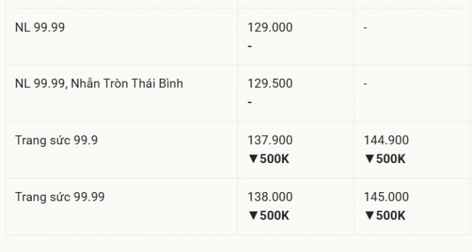Click down arrow under 145.000 price

(370, 216)
